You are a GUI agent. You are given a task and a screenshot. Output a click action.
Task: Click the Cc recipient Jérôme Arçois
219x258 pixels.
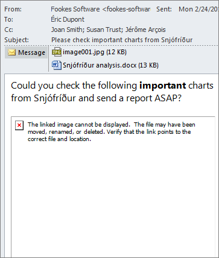pyautogui.click(x=145, y=30)
